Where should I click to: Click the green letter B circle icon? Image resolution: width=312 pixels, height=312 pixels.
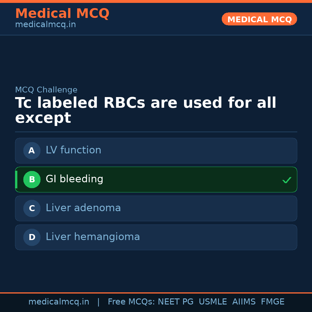32,179
